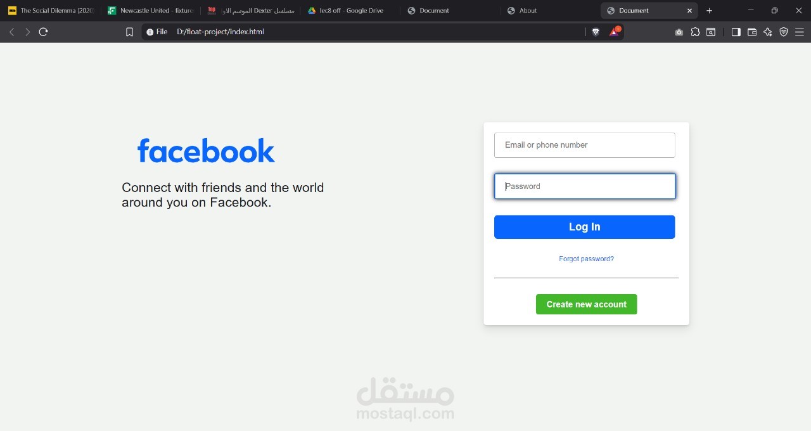Viewport: 811px width, 431px height.
Task: Reload the page with the refresh icon
Action: [x=43, y=32]
